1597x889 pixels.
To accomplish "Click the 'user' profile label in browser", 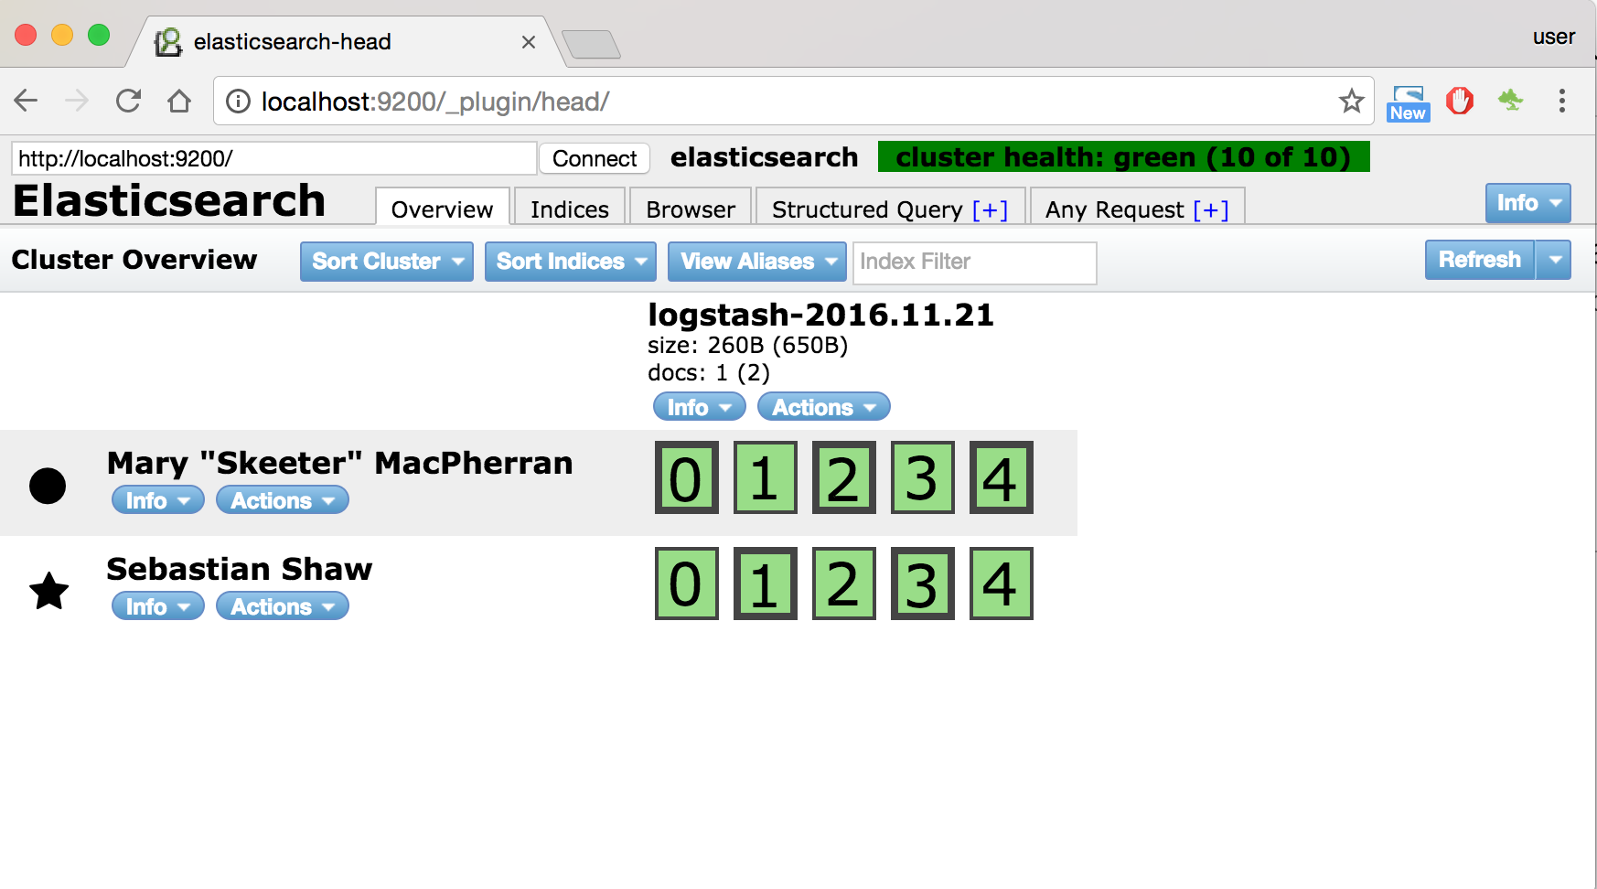I will tap(1554, 37).
